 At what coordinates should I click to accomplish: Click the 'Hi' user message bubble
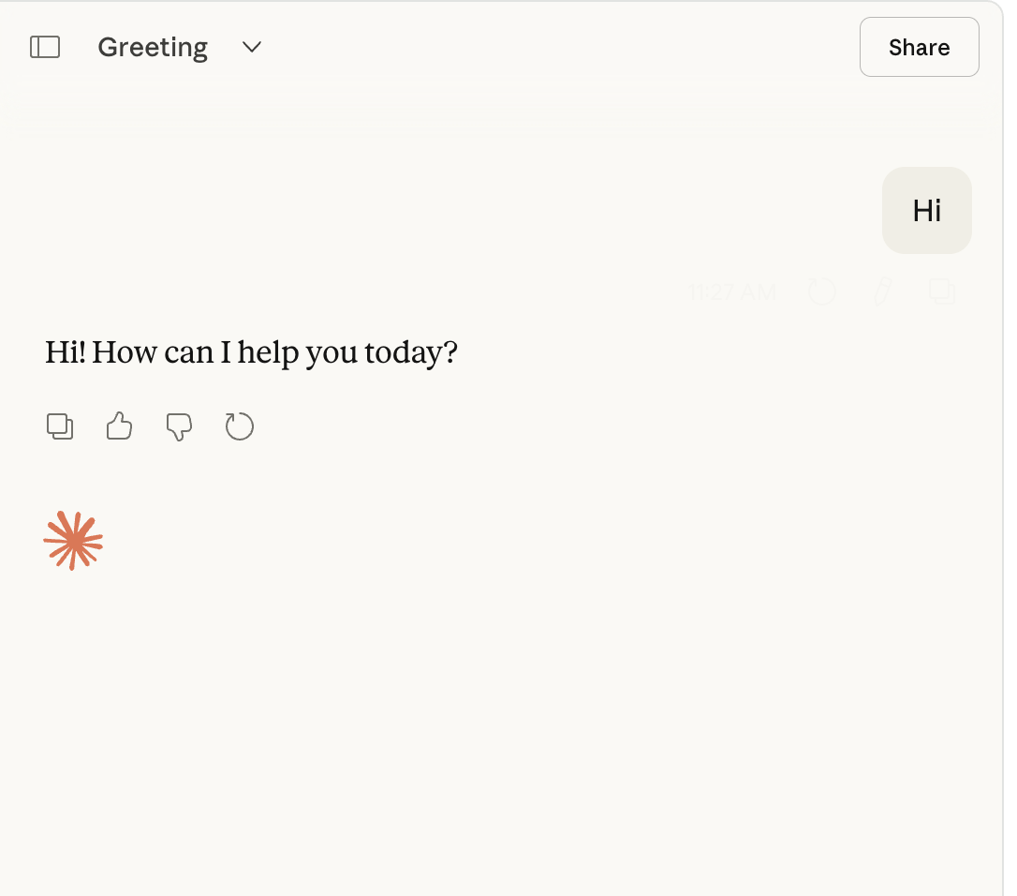tap(926, 211)
